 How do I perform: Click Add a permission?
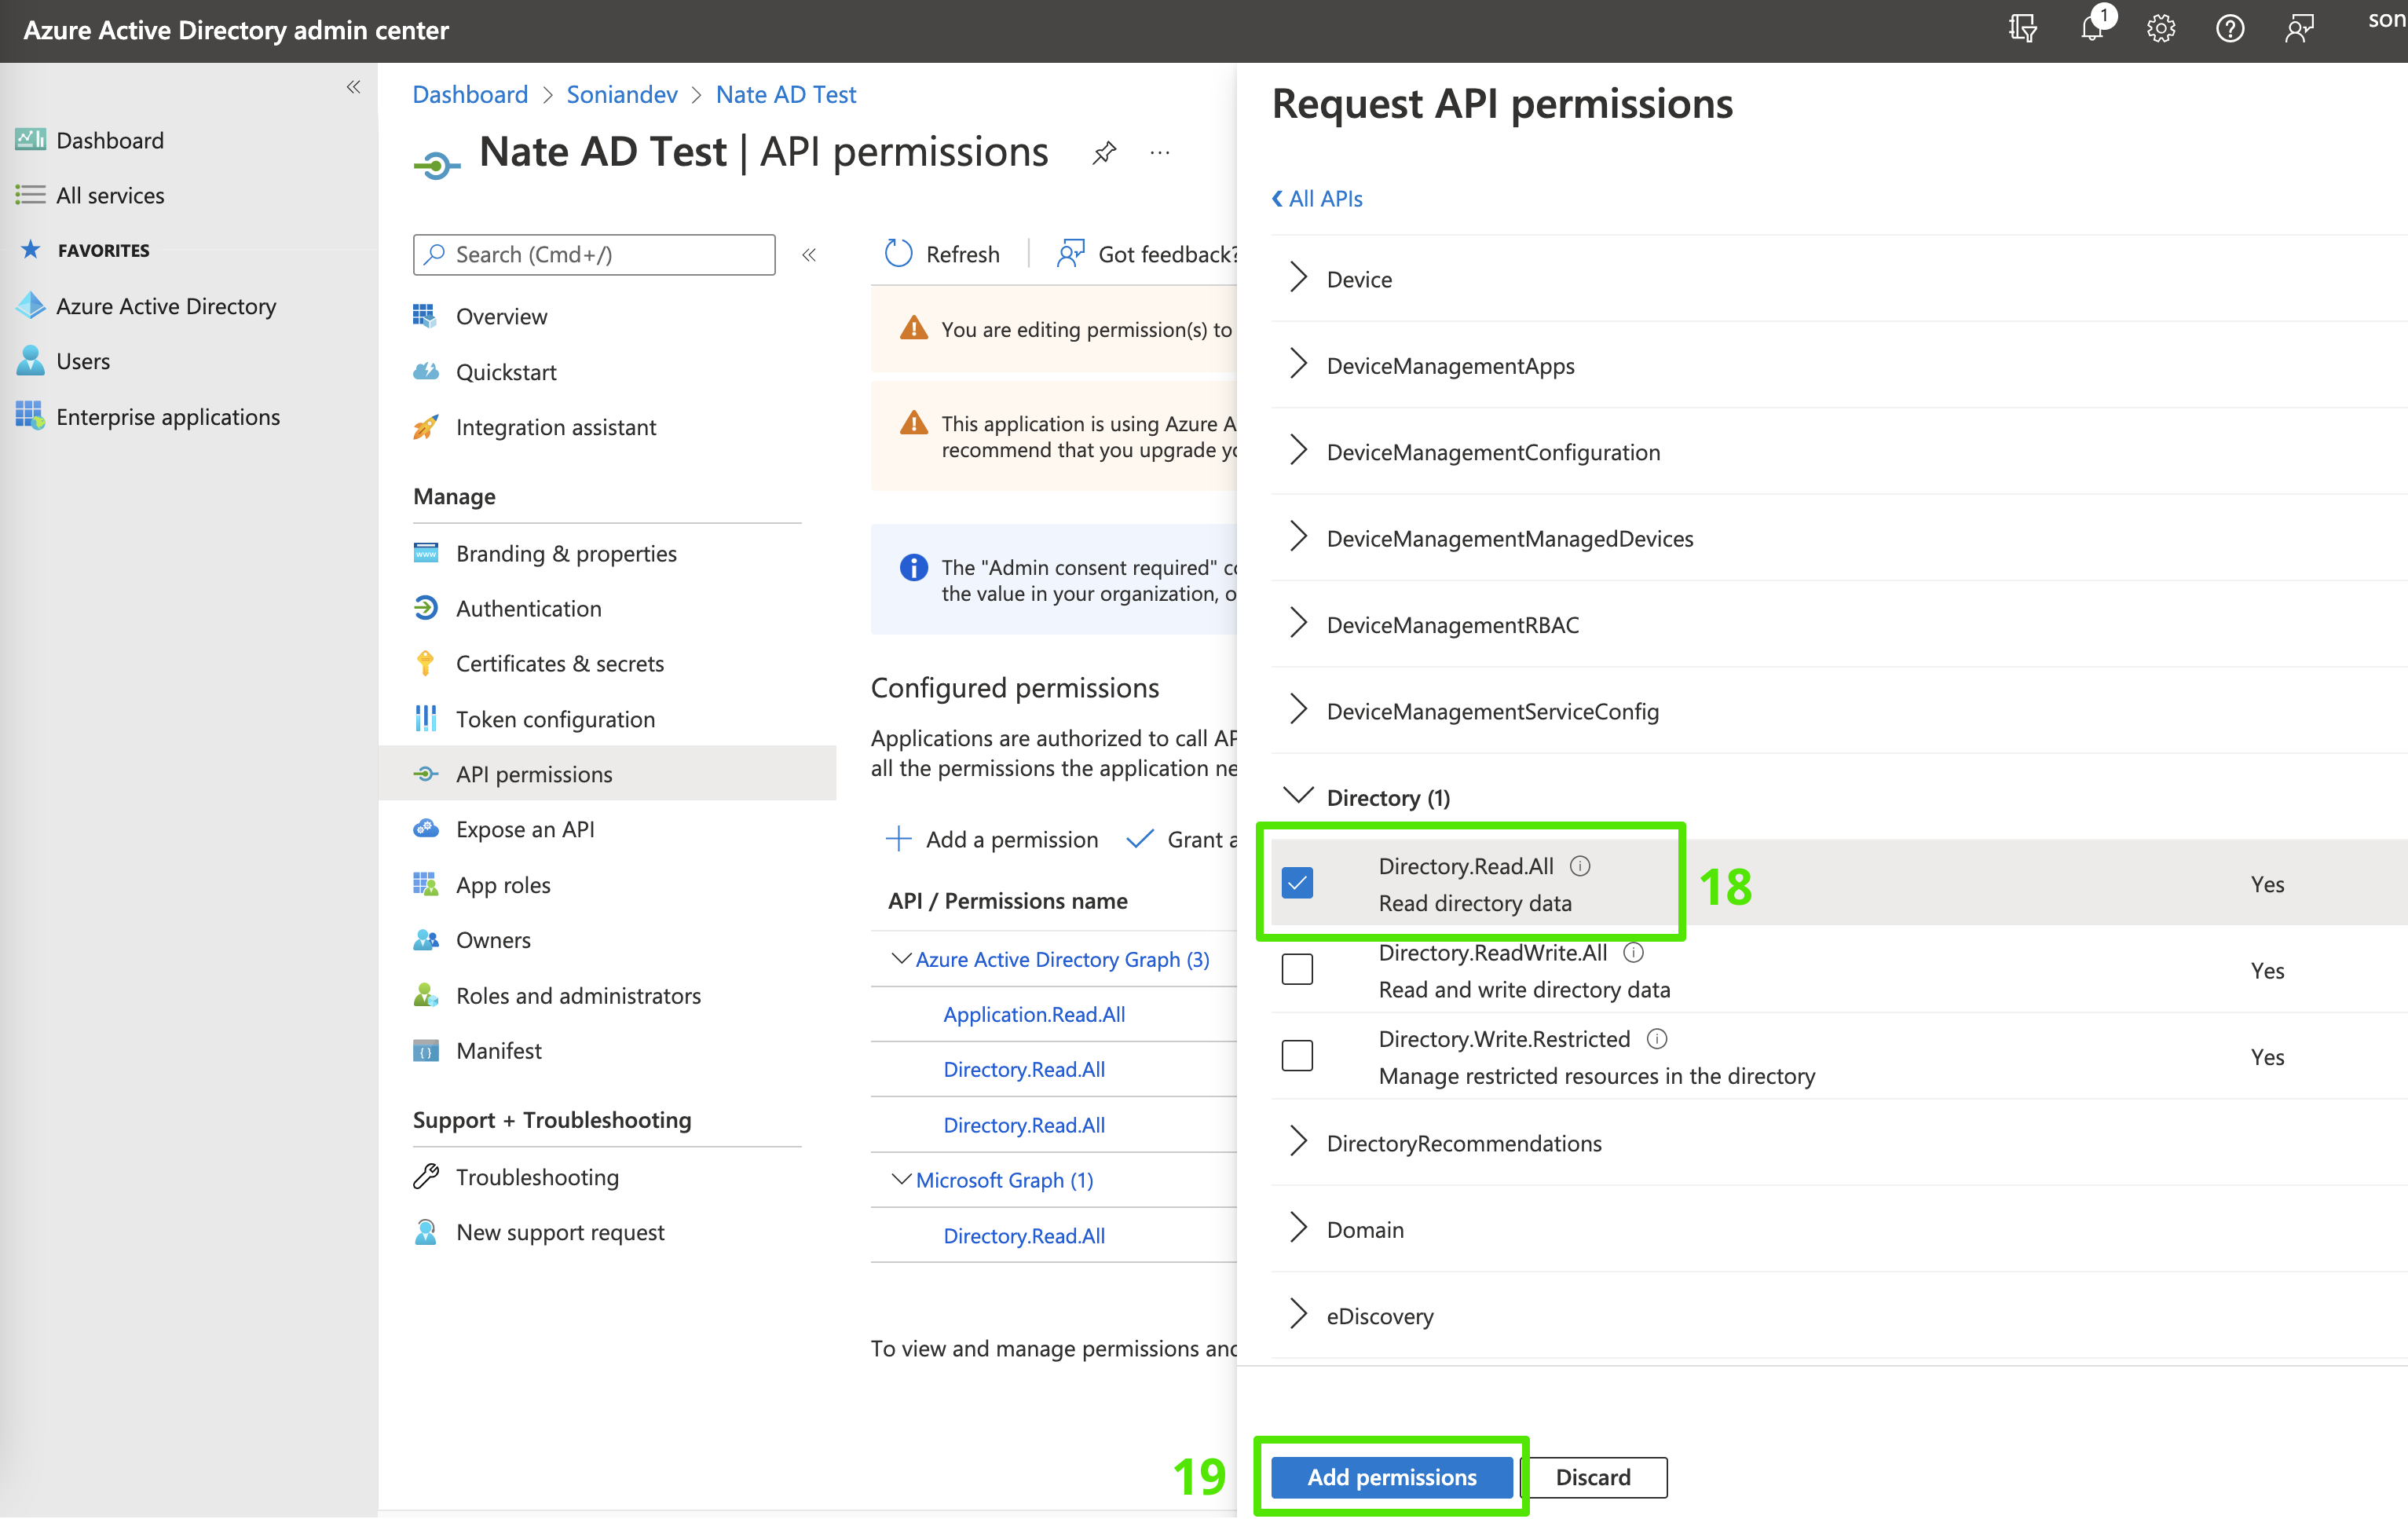(992, 839)
